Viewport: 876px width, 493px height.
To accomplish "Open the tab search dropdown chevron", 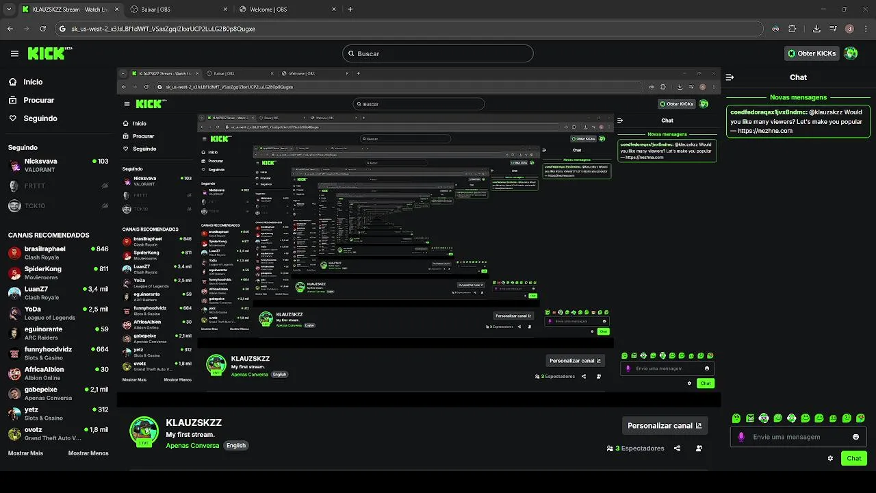I will pyautogui.click(x=8, y=10).
